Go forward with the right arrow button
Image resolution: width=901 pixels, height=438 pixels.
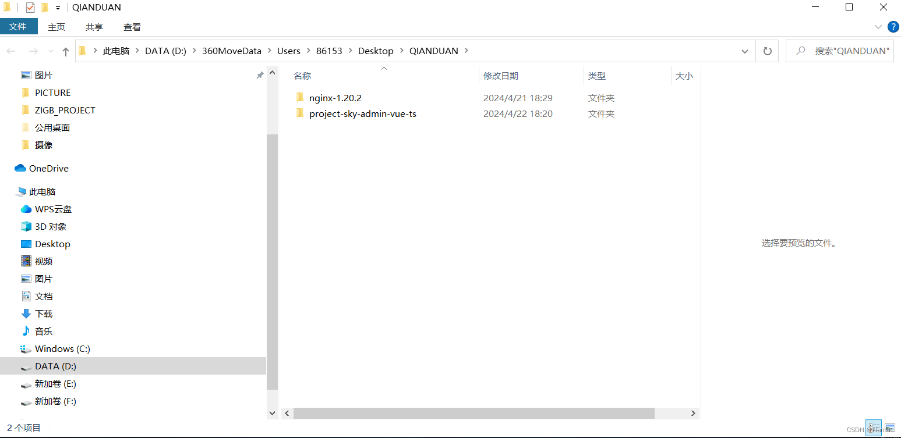pos(33,51)
